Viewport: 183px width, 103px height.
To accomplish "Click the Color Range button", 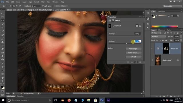I will coord(134,53).
